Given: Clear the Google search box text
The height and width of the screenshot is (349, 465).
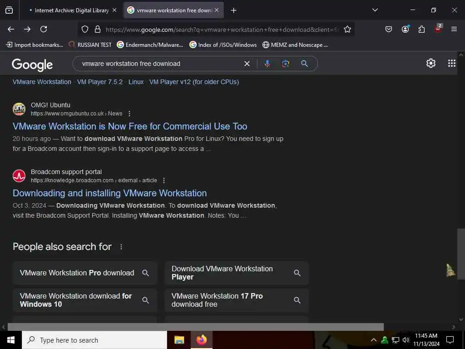Looking at the screenshot, I should click(247, 64).
